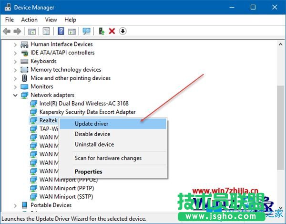Click the Human Interface Devices category icon
This screenshot has height=224, width=286.
(24, 44)
